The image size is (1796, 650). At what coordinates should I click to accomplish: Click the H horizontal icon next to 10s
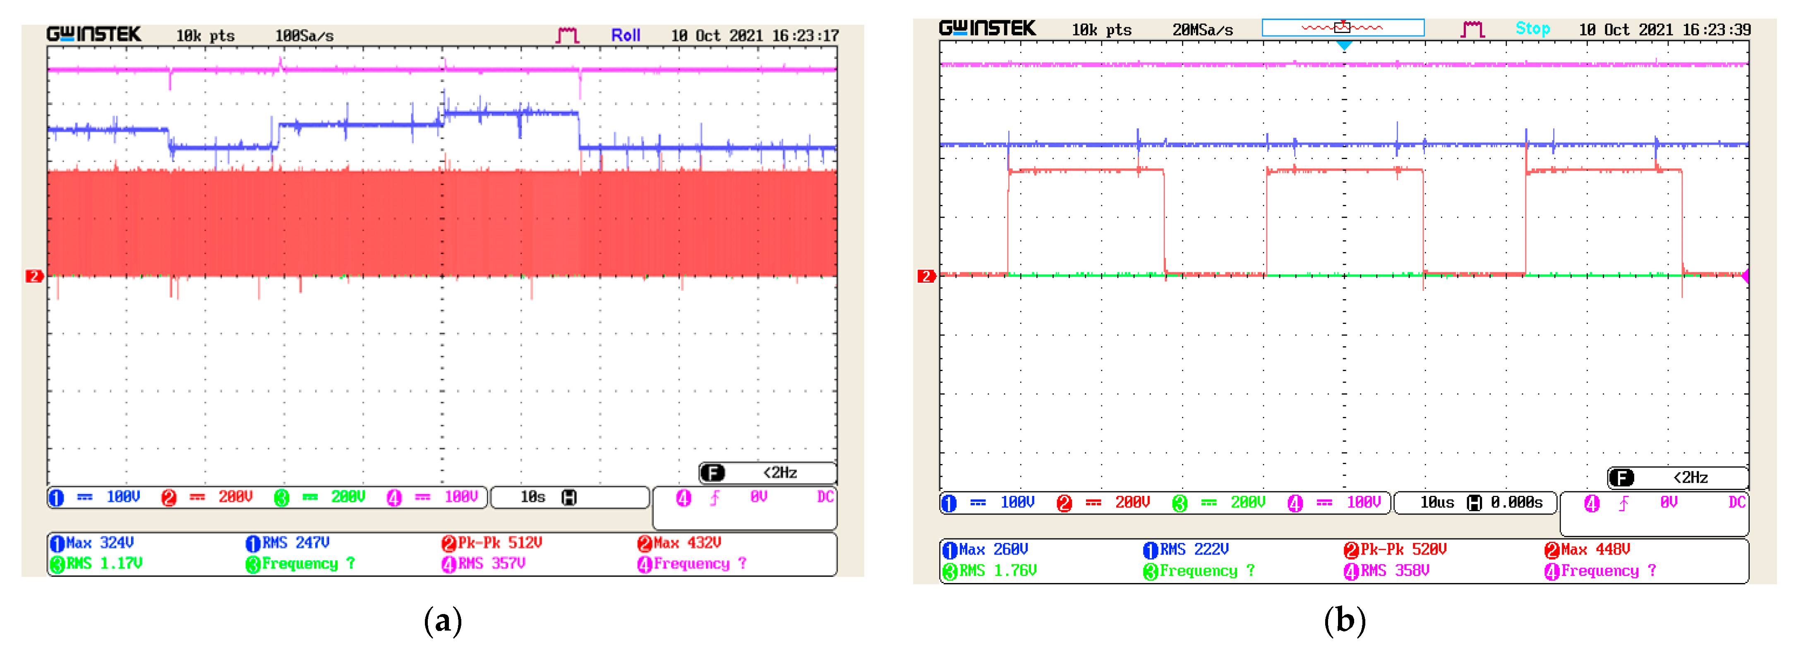tap(569, 498)
